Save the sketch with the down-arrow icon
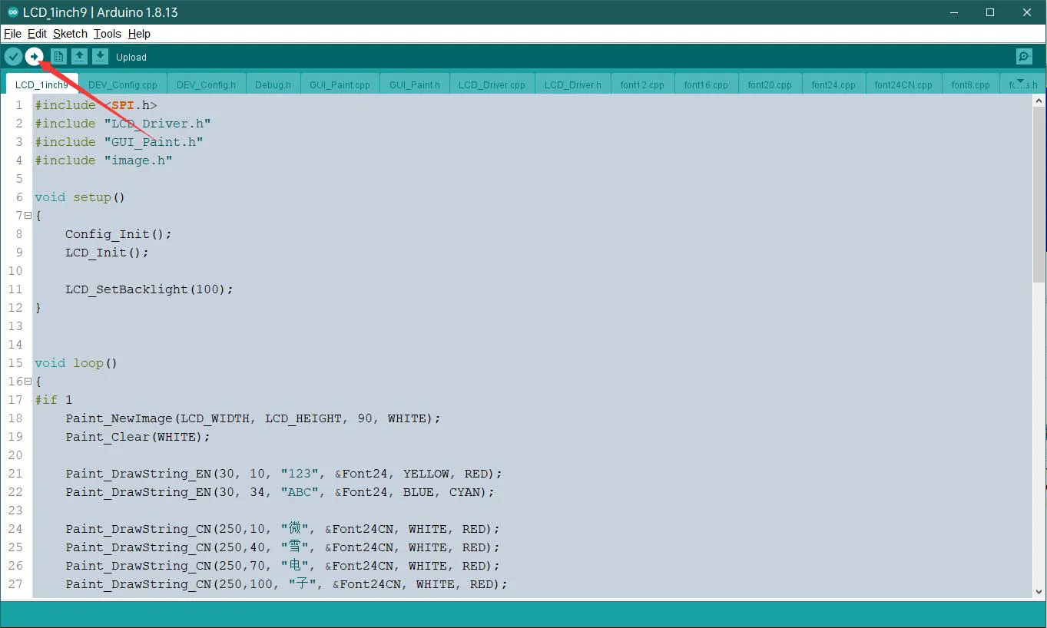The image size is (1047, 628). tap(100, 56)
